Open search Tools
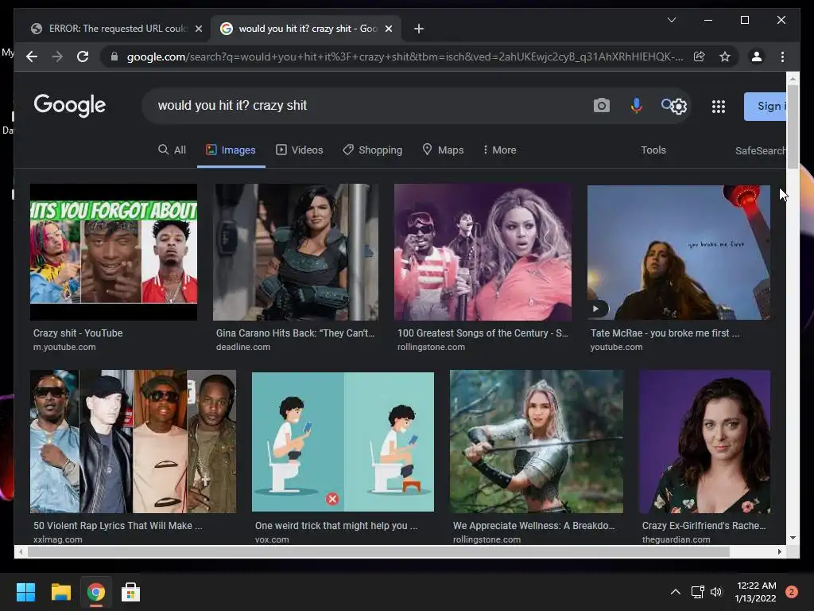 coord(653,150)
